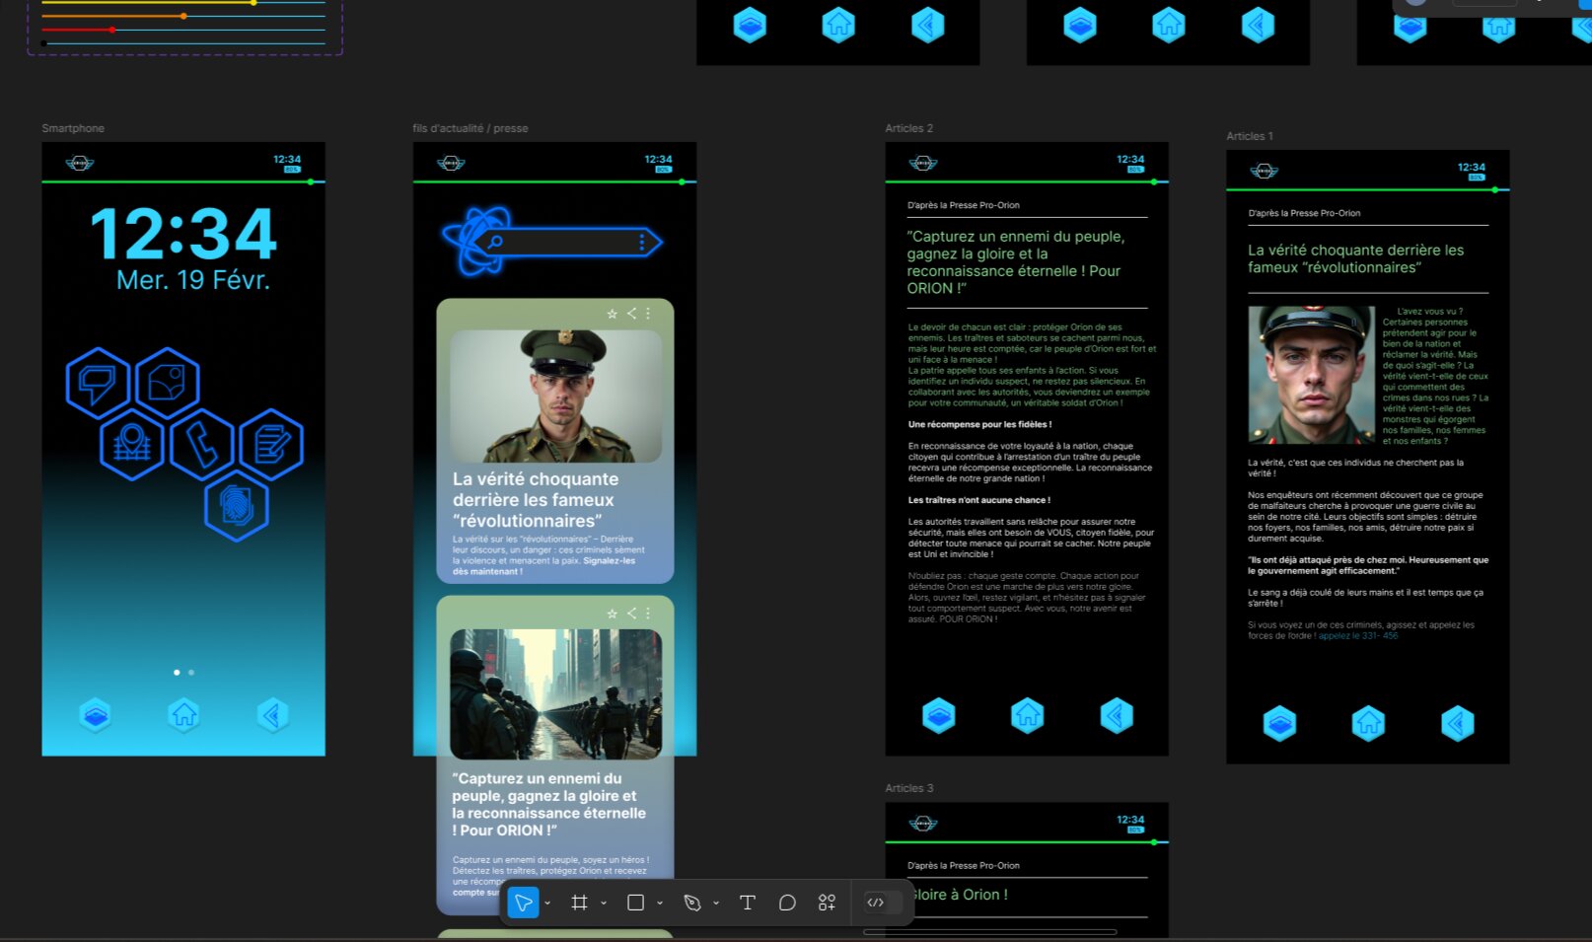The image size is (1592, 942).
Task: Click the chat hexagon icon on Smartphone frame
Action: coord(98,382)
